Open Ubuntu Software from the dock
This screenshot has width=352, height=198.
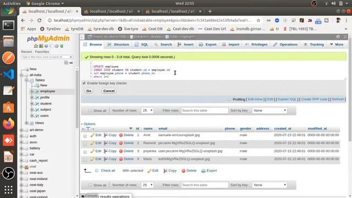pos(8,107)
